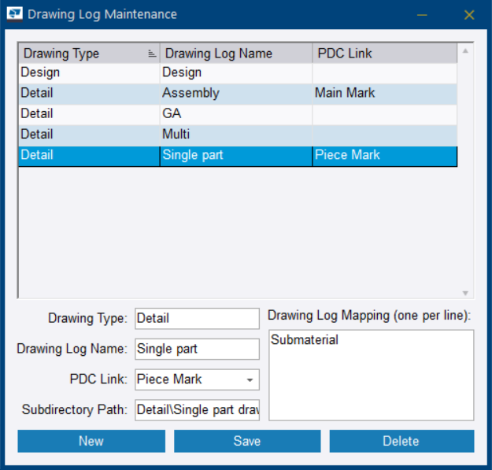Click the Drawing Type column header

coord(83,54)
